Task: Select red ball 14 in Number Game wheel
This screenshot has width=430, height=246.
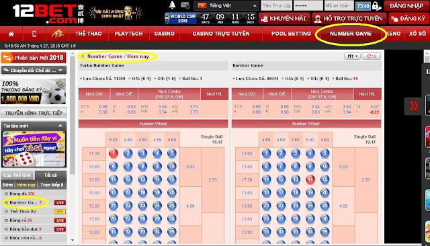Action: click(x=310, y=179)
